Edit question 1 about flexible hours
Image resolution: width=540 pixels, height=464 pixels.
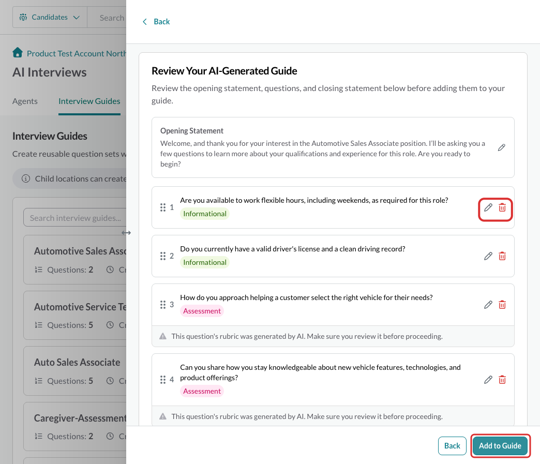pos(488,207)
